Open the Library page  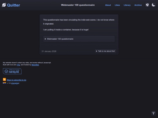point(127,5)
